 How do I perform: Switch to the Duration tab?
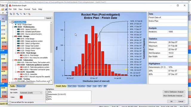coord(81,86)
